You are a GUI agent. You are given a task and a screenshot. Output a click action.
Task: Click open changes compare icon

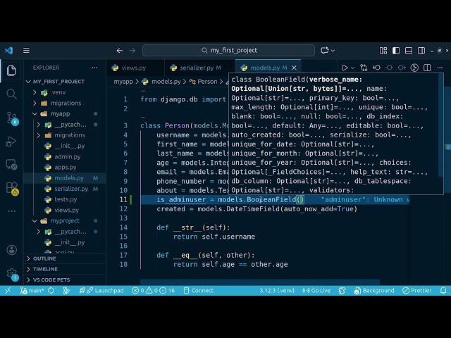tap(364, 68)
